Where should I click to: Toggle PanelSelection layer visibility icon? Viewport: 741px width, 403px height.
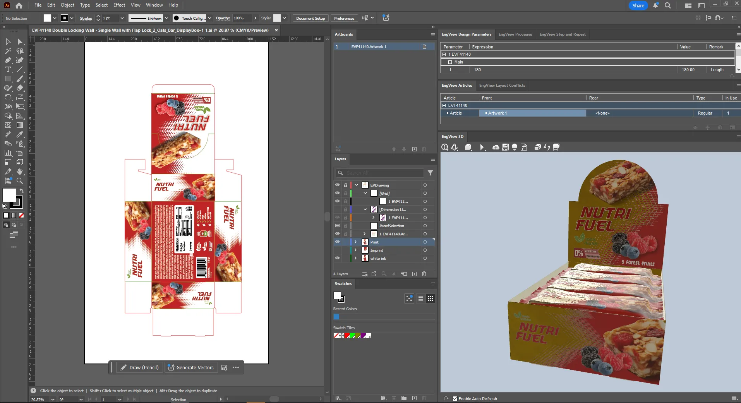tap(337, 226)
